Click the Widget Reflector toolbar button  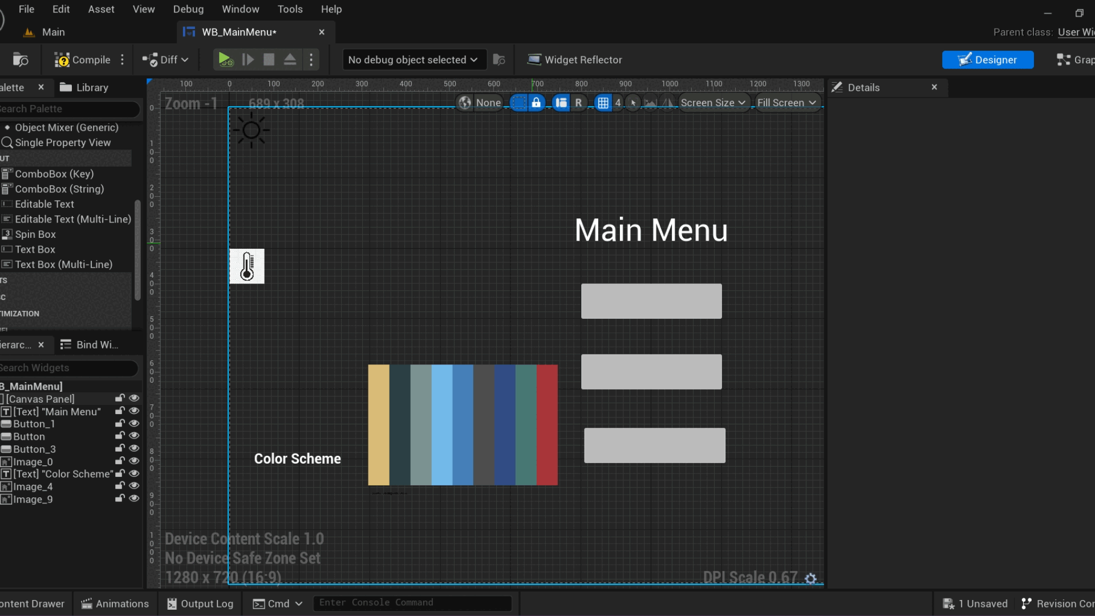pyautogui.click(x=574, y=60)
